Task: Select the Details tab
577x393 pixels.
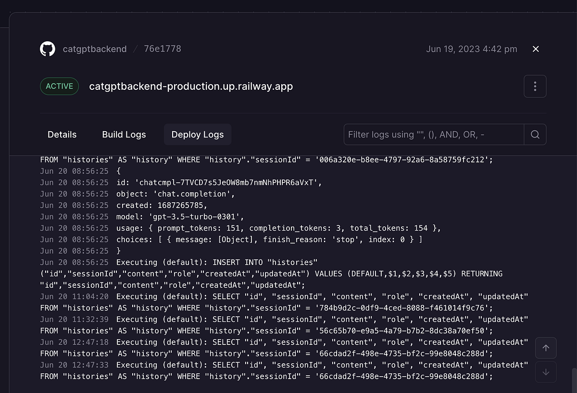Action: tap(62, 135)
